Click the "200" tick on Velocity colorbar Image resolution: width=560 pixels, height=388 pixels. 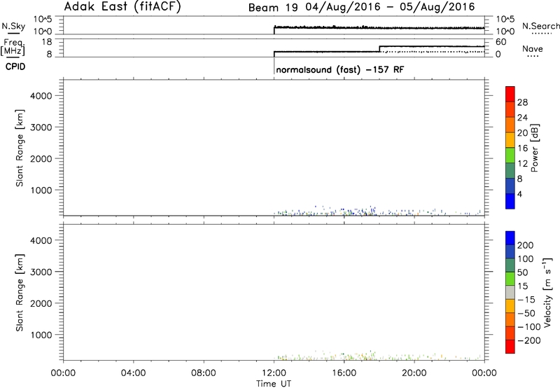point(526,245)
